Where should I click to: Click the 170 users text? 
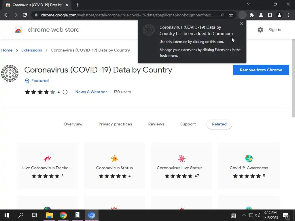122,92
